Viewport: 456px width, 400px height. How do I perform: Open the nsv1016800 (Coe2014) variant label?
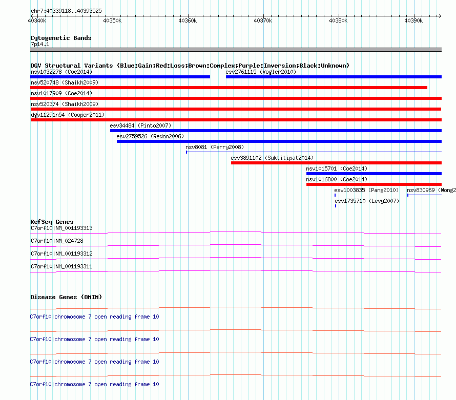click(337, 179)
